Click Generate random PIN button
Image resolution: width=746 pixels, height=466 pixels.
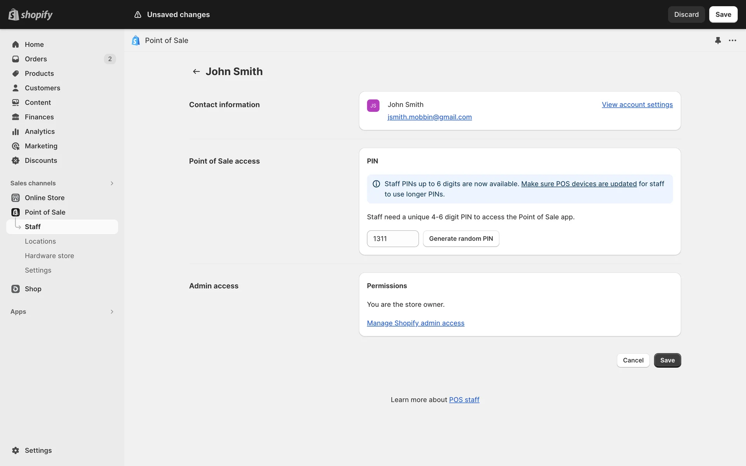[x=461, y=239]
